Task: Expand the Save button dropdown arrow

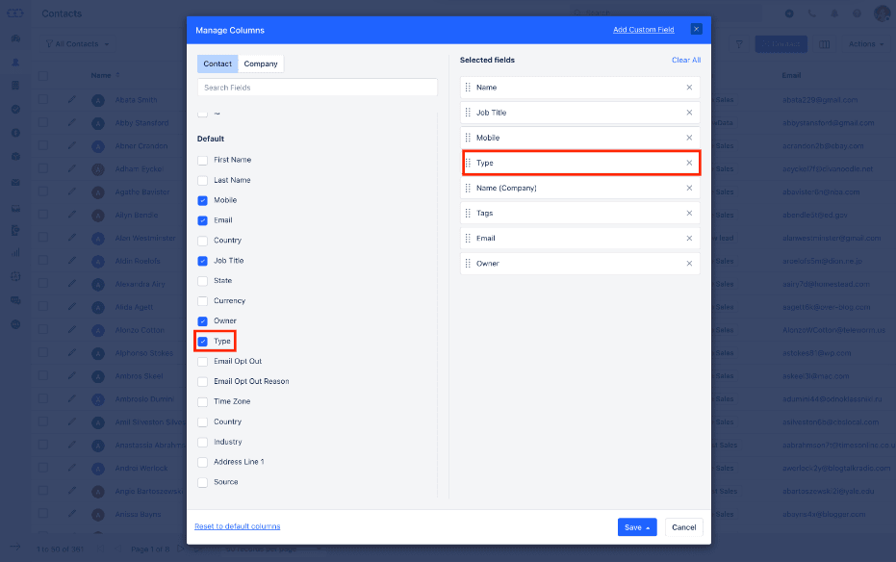Action: click(647, 527)
